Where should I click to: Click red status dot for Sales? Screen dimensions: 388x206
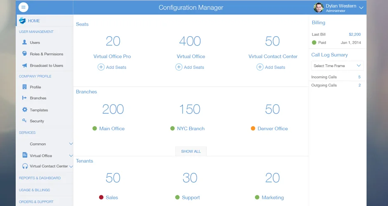click(101, 197)
